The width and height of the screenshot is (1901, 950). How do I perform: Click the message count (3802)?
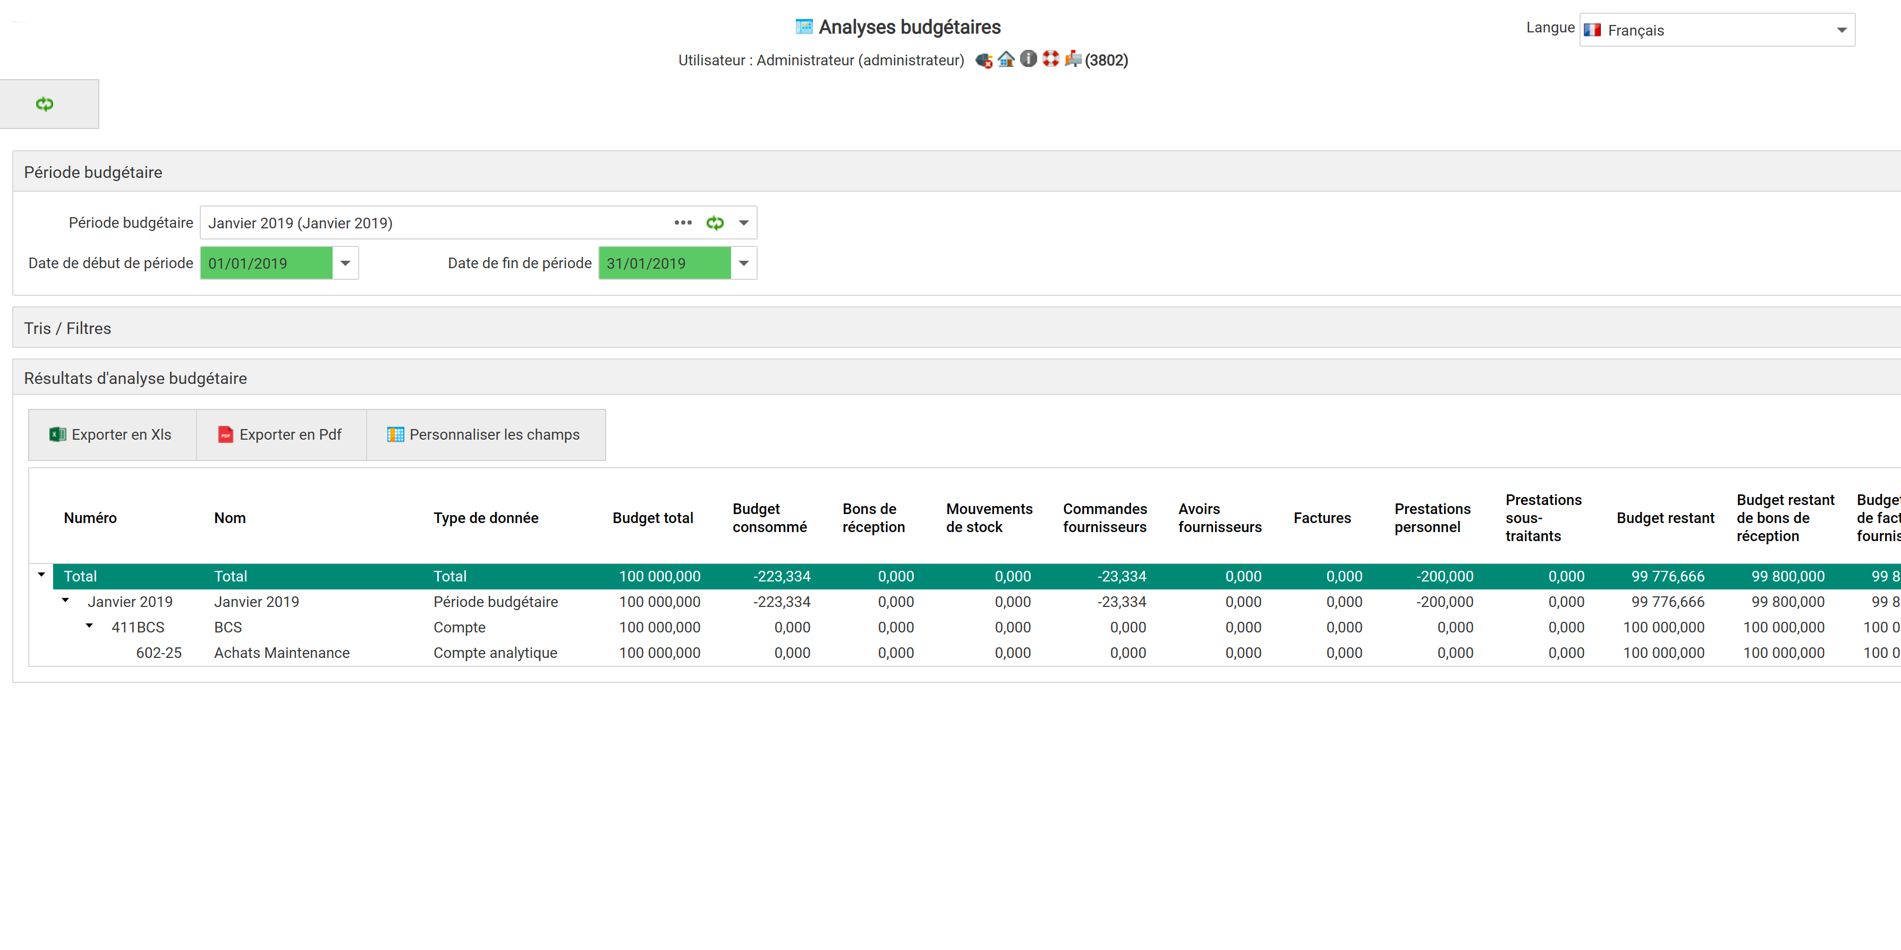1106,60
